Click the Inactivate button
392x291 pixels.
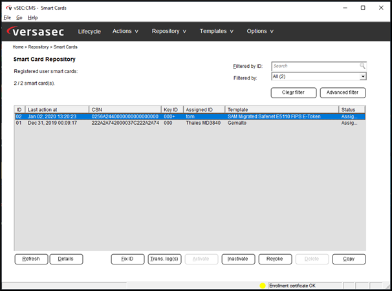click(238, 259)
